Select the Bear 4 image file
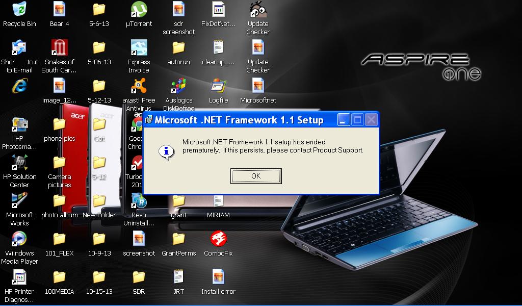This screenshot has height=306, width=522. coord(59,9)
